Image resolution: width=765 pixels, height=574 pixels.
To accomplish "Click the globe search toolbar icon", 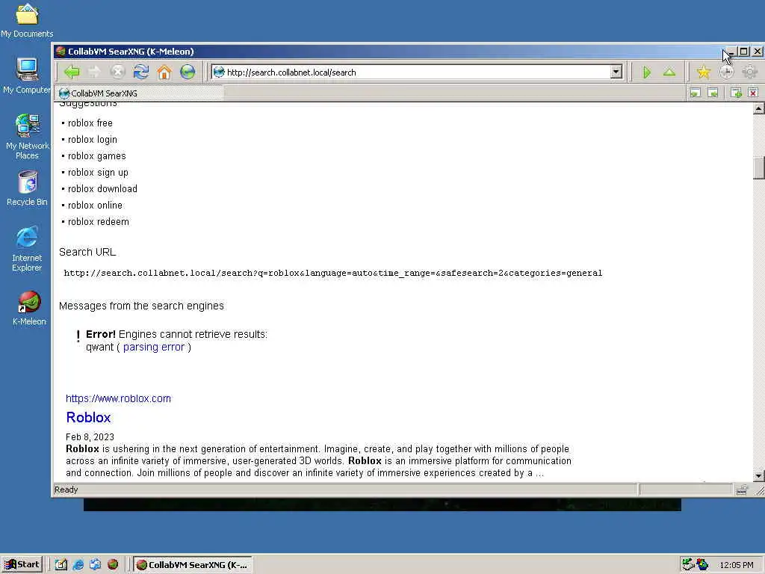I will [188, 72].
